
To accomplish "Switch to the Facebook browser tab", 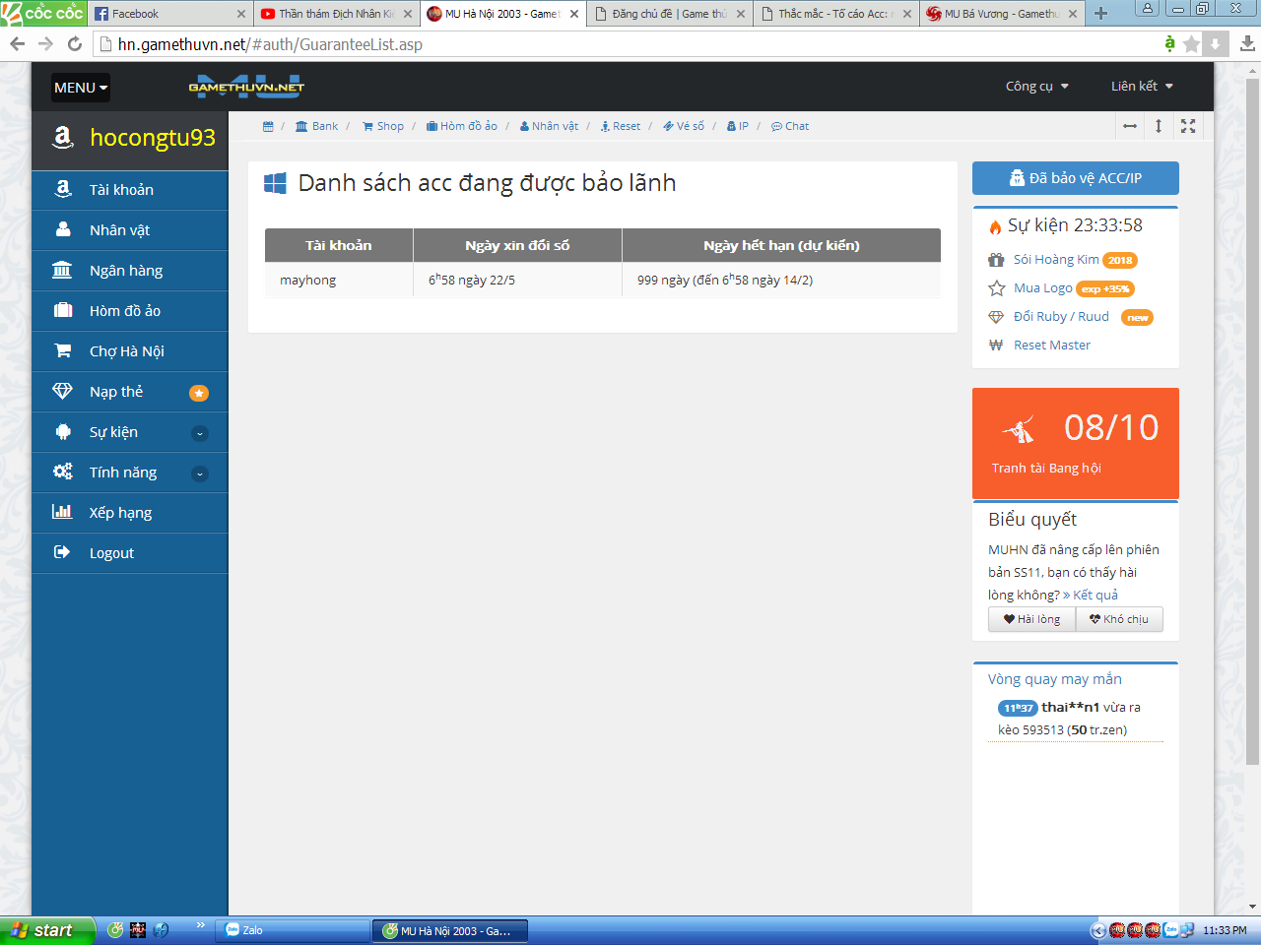I will (x=167, y=14).
